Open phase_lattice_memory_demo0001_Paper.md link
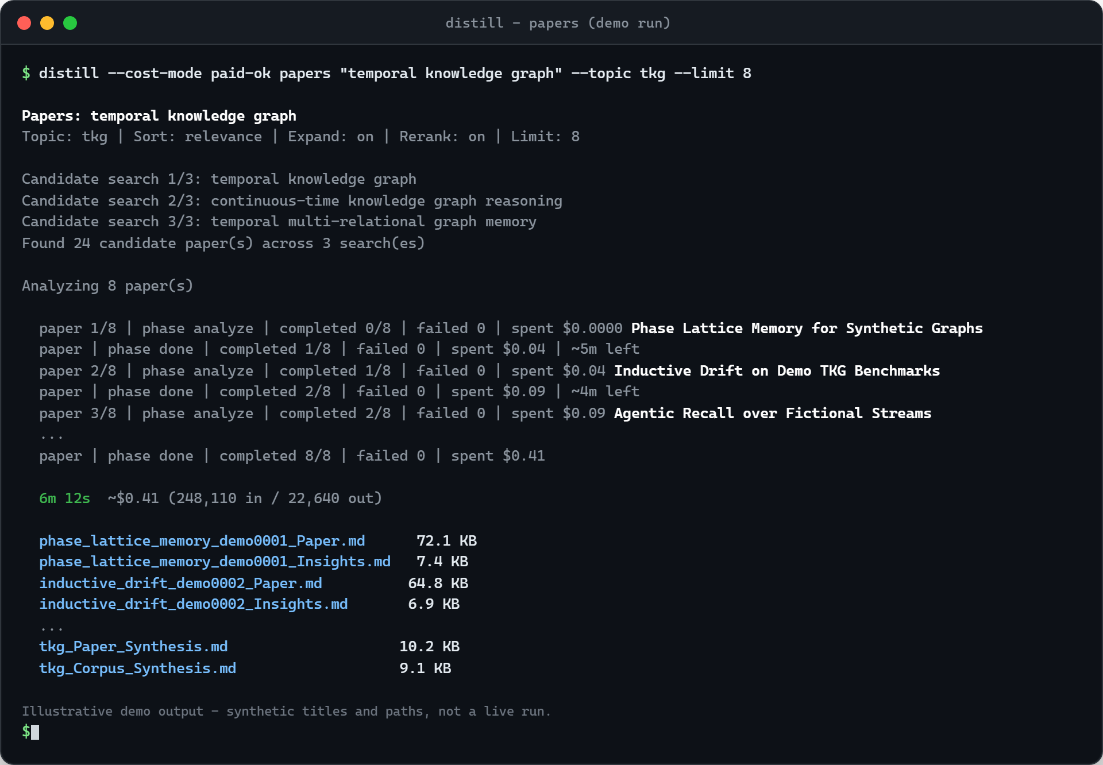Image resolution: width=1103 pixels, height=765 pixels. pyautogui.click(x=202, y=541)
